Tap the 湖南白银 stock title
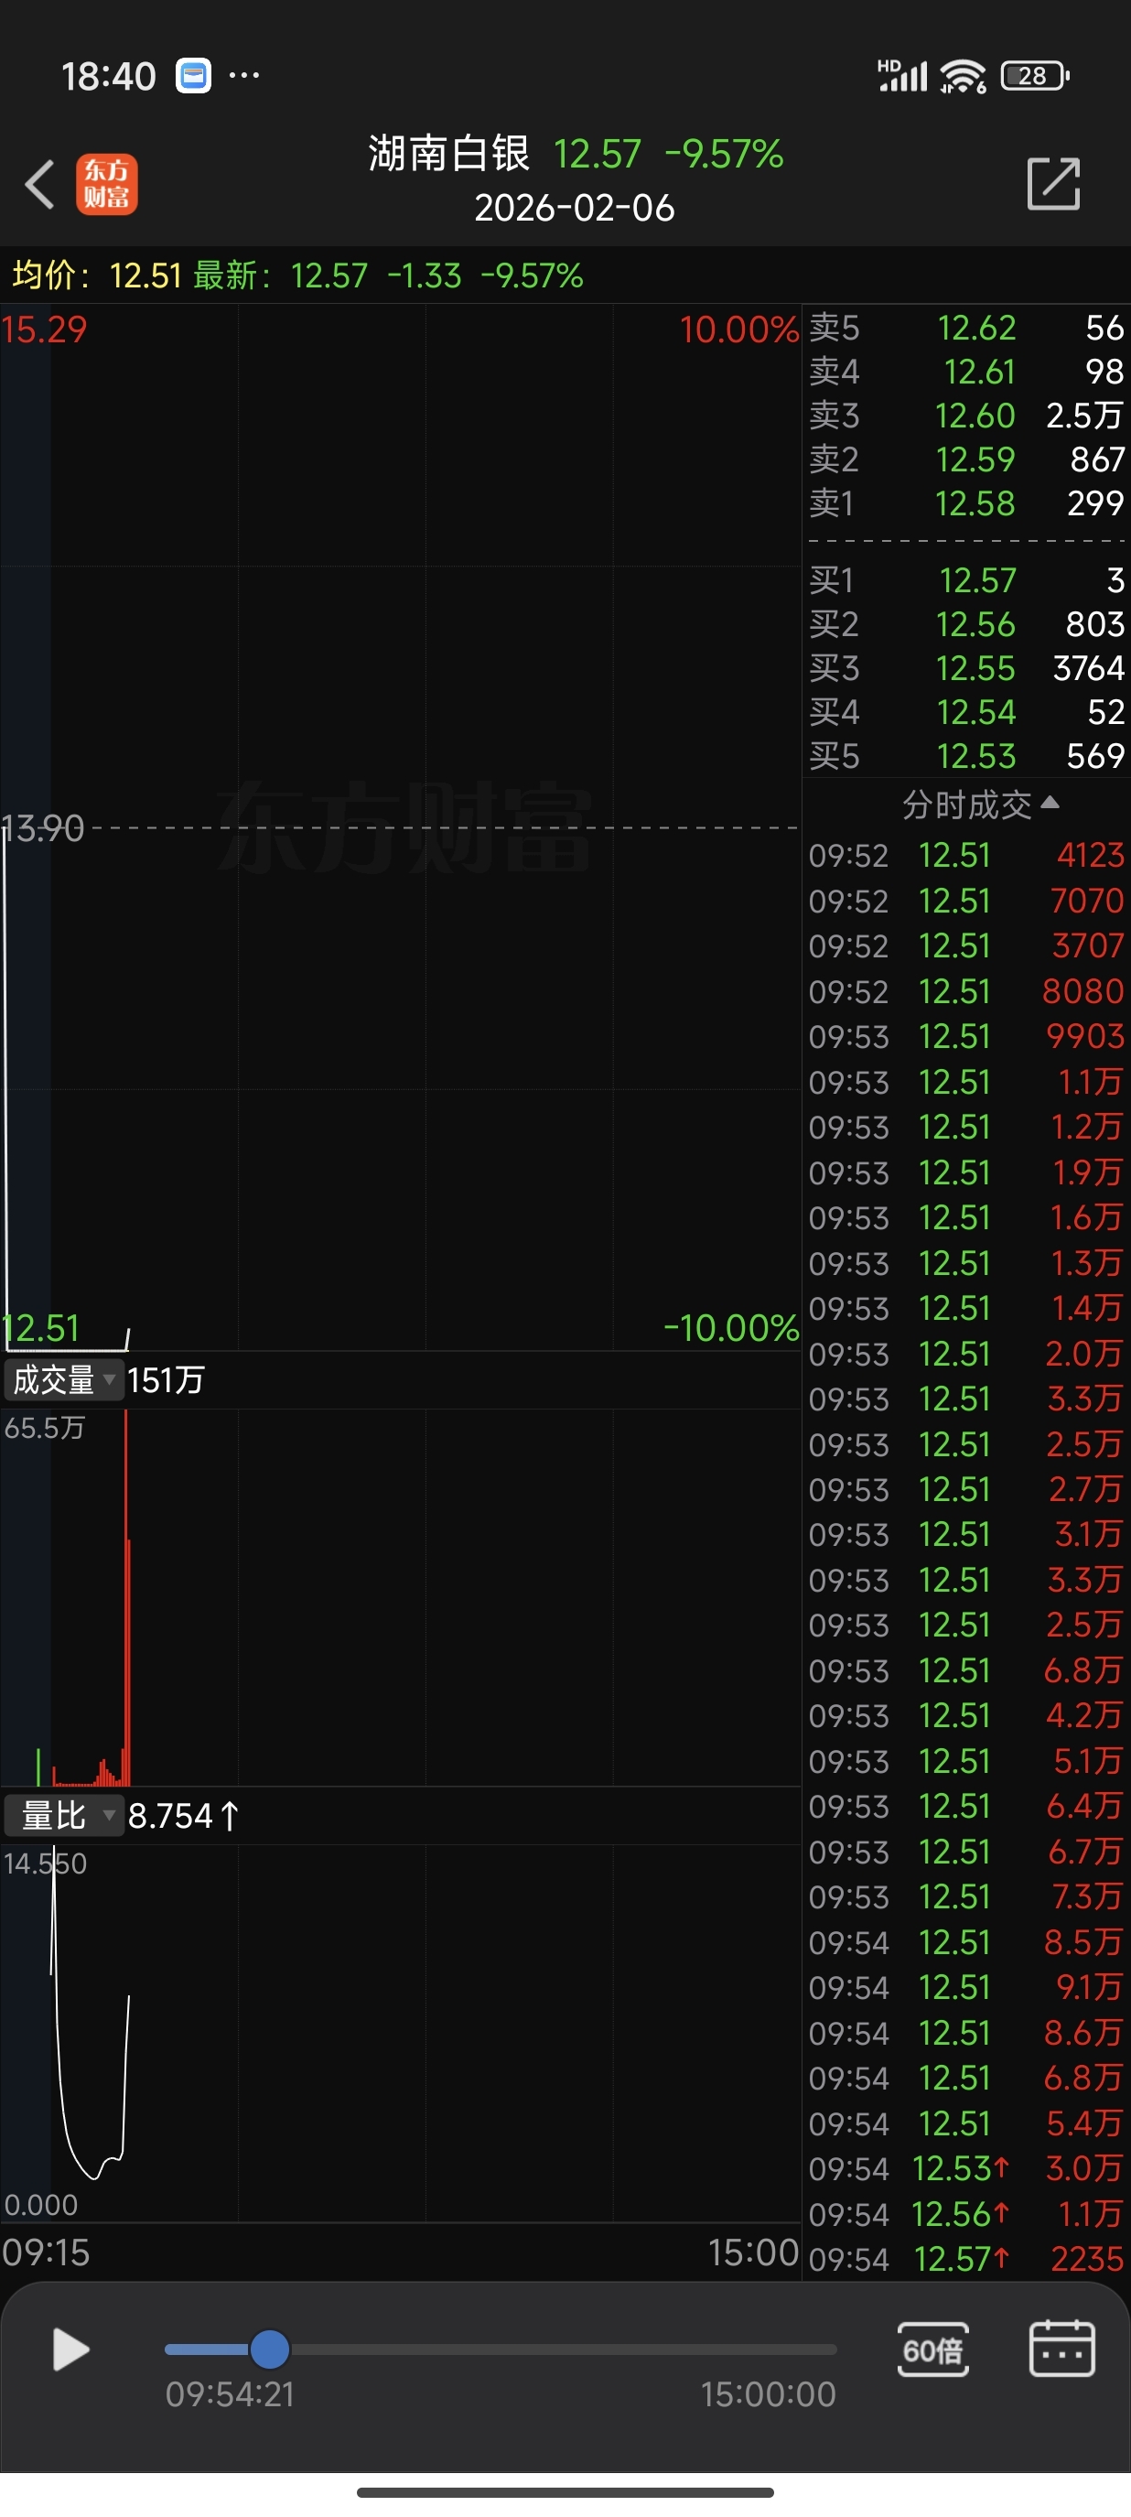The height and width of the screenshot is (2517, 1131). (448, 154)
